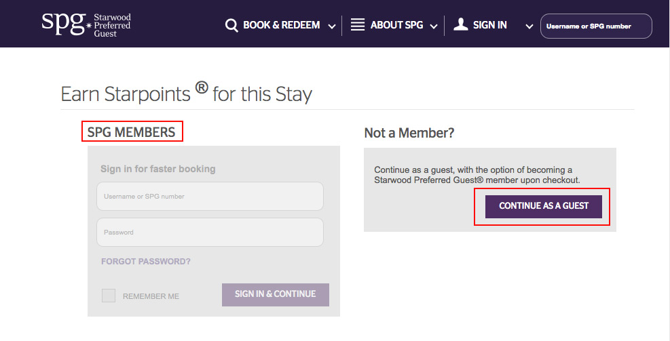Screen dimensions: 670x341
Task: Click the About SPG hamburger lines icon
Action: [358, 24]
